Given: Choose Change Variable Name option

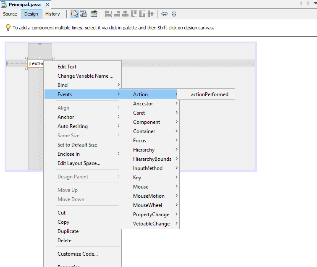Looking at the screenshot, I should point(83,76).
